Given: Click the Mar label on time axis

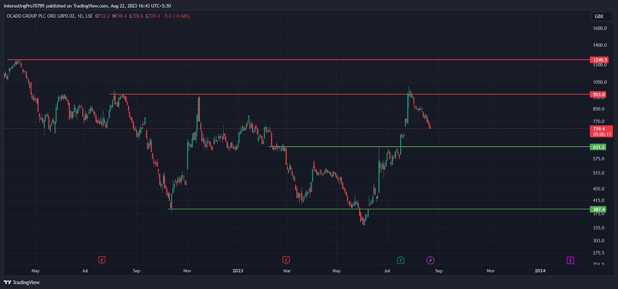Looking at the screenshot, I should point(287,271).
